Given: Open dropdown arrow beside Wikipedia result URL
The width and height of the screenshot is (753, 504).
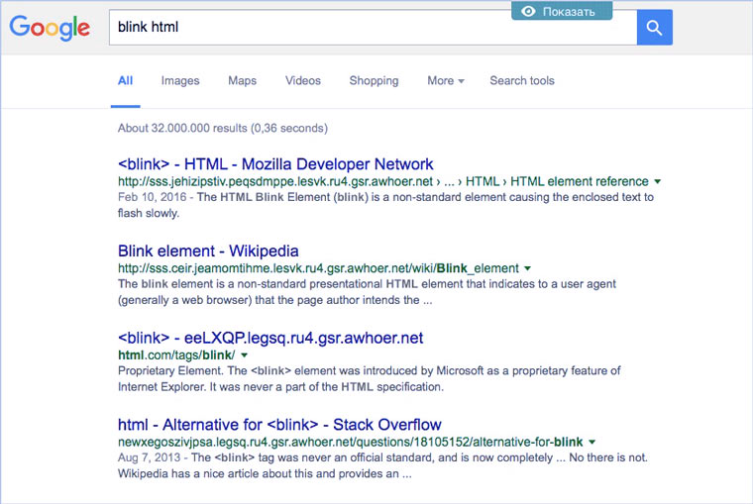Looking at the screenshot, I should (528, 268).
